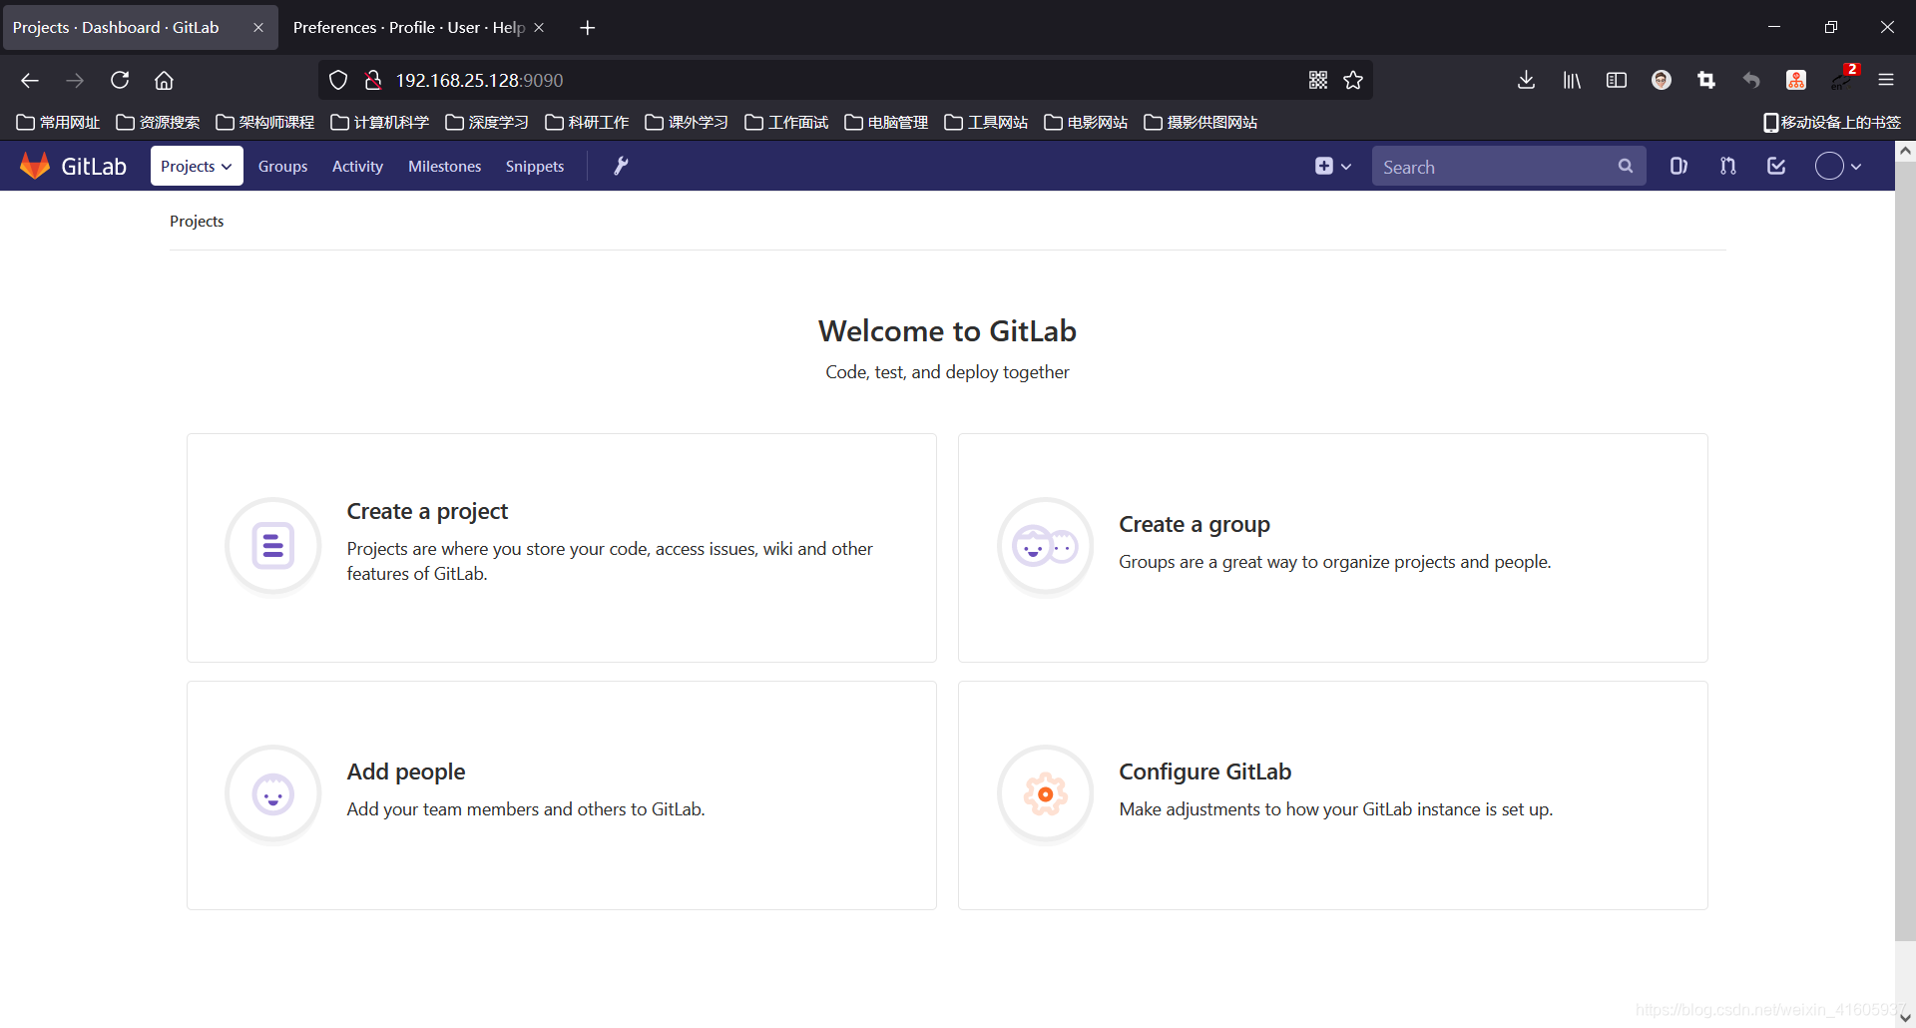Viewport: 1916px width, 1028px height.
Task: Open the browser downloads panel
Action: click(1526, 80)
